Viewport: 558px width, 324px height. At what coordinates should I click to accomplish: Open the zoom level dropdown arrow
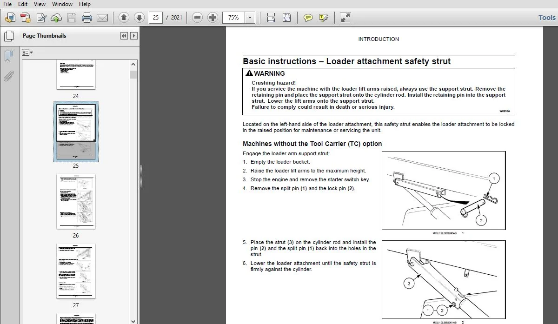pyautogui.click(x=250, y=18)
